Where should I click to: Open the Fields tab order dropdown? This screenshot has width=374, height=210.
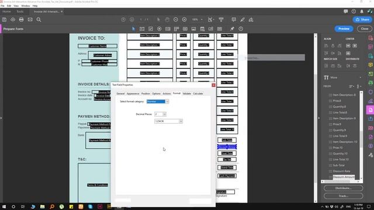point(359,86)
